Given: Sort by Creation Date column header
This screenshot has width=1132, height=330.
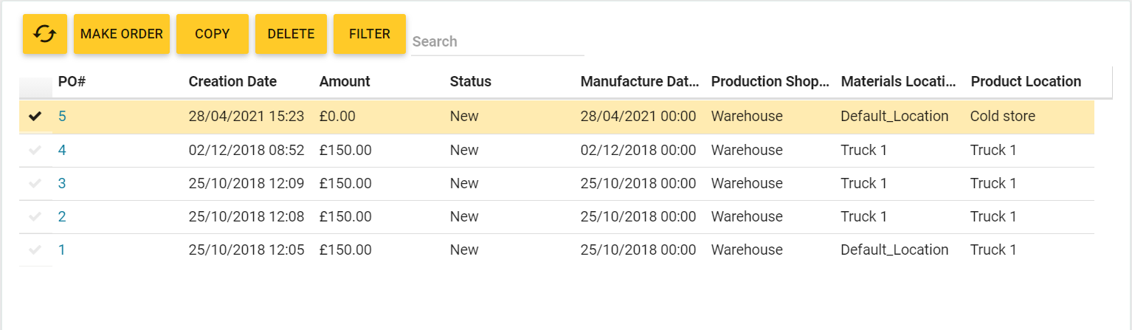Looking at the screenshot, I should coord(232,81).
